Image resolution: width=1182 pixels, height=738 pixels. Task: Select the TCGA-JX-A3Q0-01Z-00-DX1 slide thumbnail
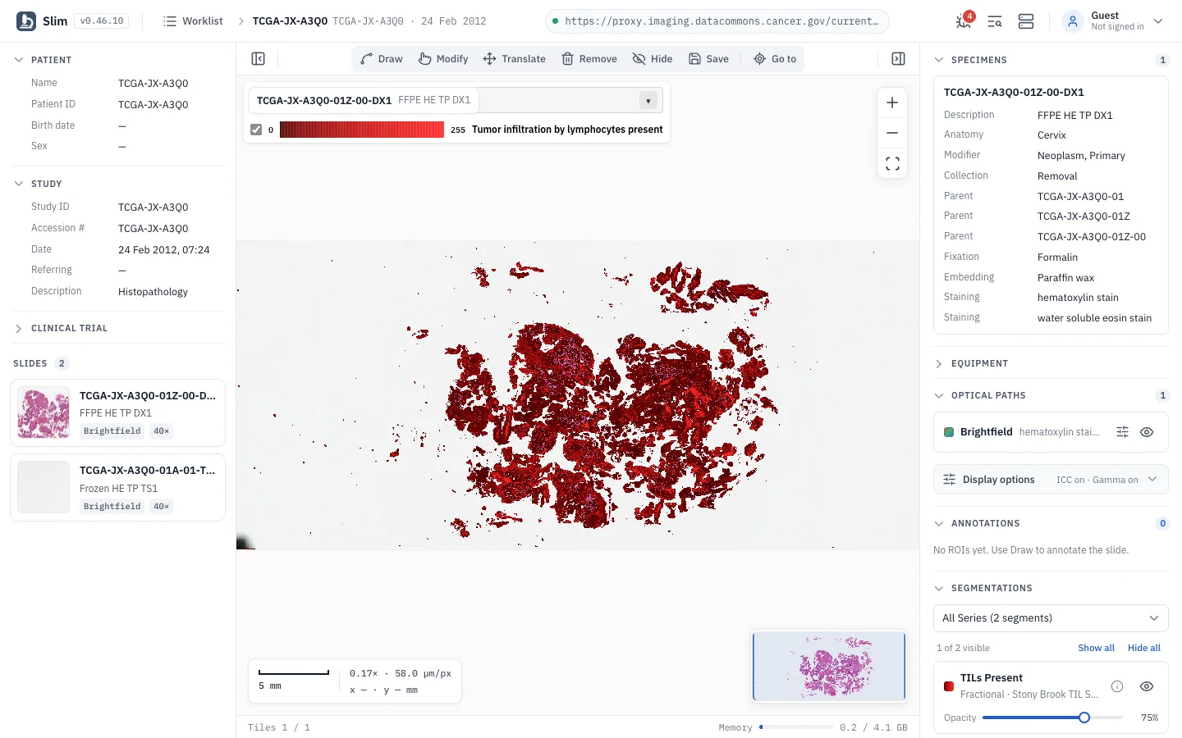(x=44, y=413)
